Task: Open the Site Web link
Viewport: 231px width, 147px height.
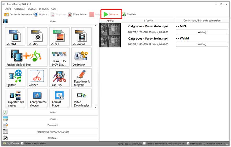Action: coord(129,14)
